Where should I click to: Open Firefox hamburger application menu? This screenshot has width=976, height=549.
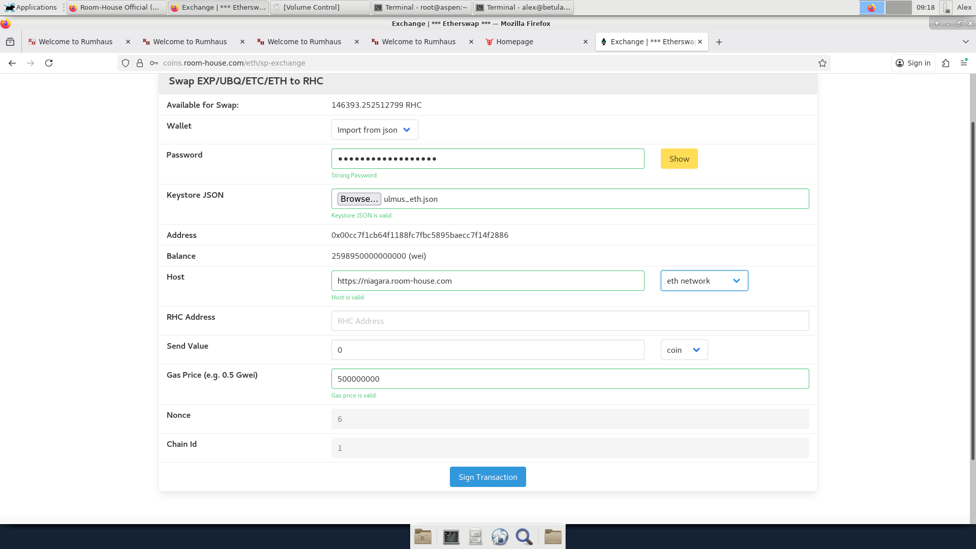coord(964,63)
